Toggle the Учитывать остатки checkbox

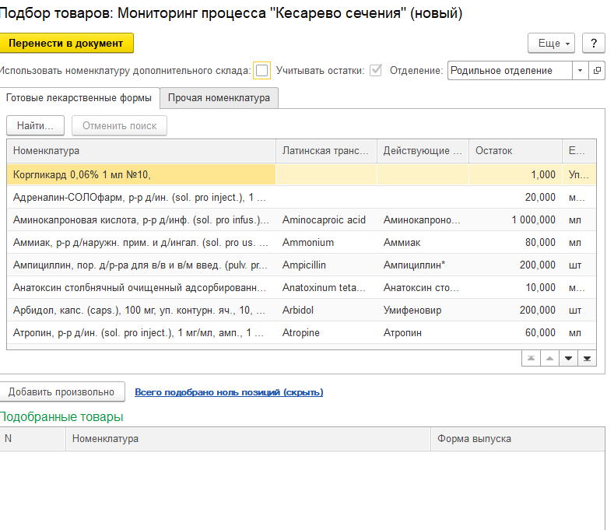click(x=376, y=71)
